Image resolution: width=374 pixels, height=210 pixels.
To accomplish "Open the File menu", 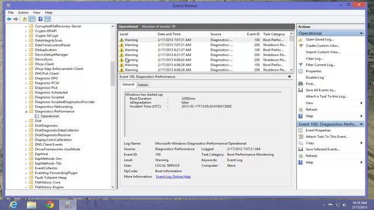I will (x=11, y=13).
